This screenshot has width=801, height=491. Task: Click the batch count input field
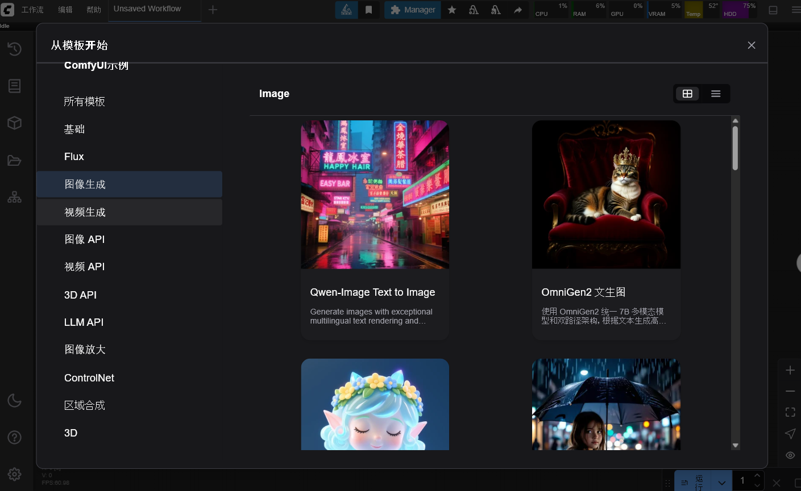click(742, 481)
